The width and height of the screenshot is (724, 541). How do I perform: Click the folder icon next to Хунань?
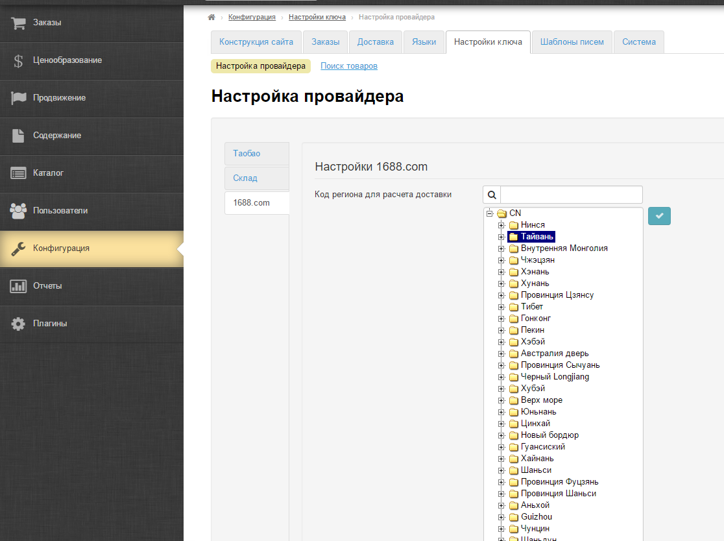click(513, 283)
